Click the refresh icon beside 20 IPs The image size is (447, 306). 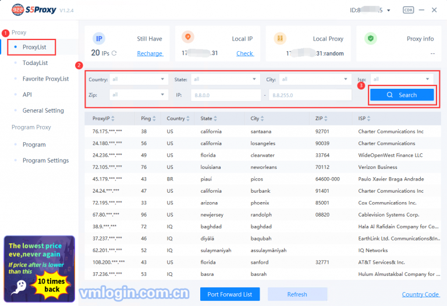click(x=114, y=53)
